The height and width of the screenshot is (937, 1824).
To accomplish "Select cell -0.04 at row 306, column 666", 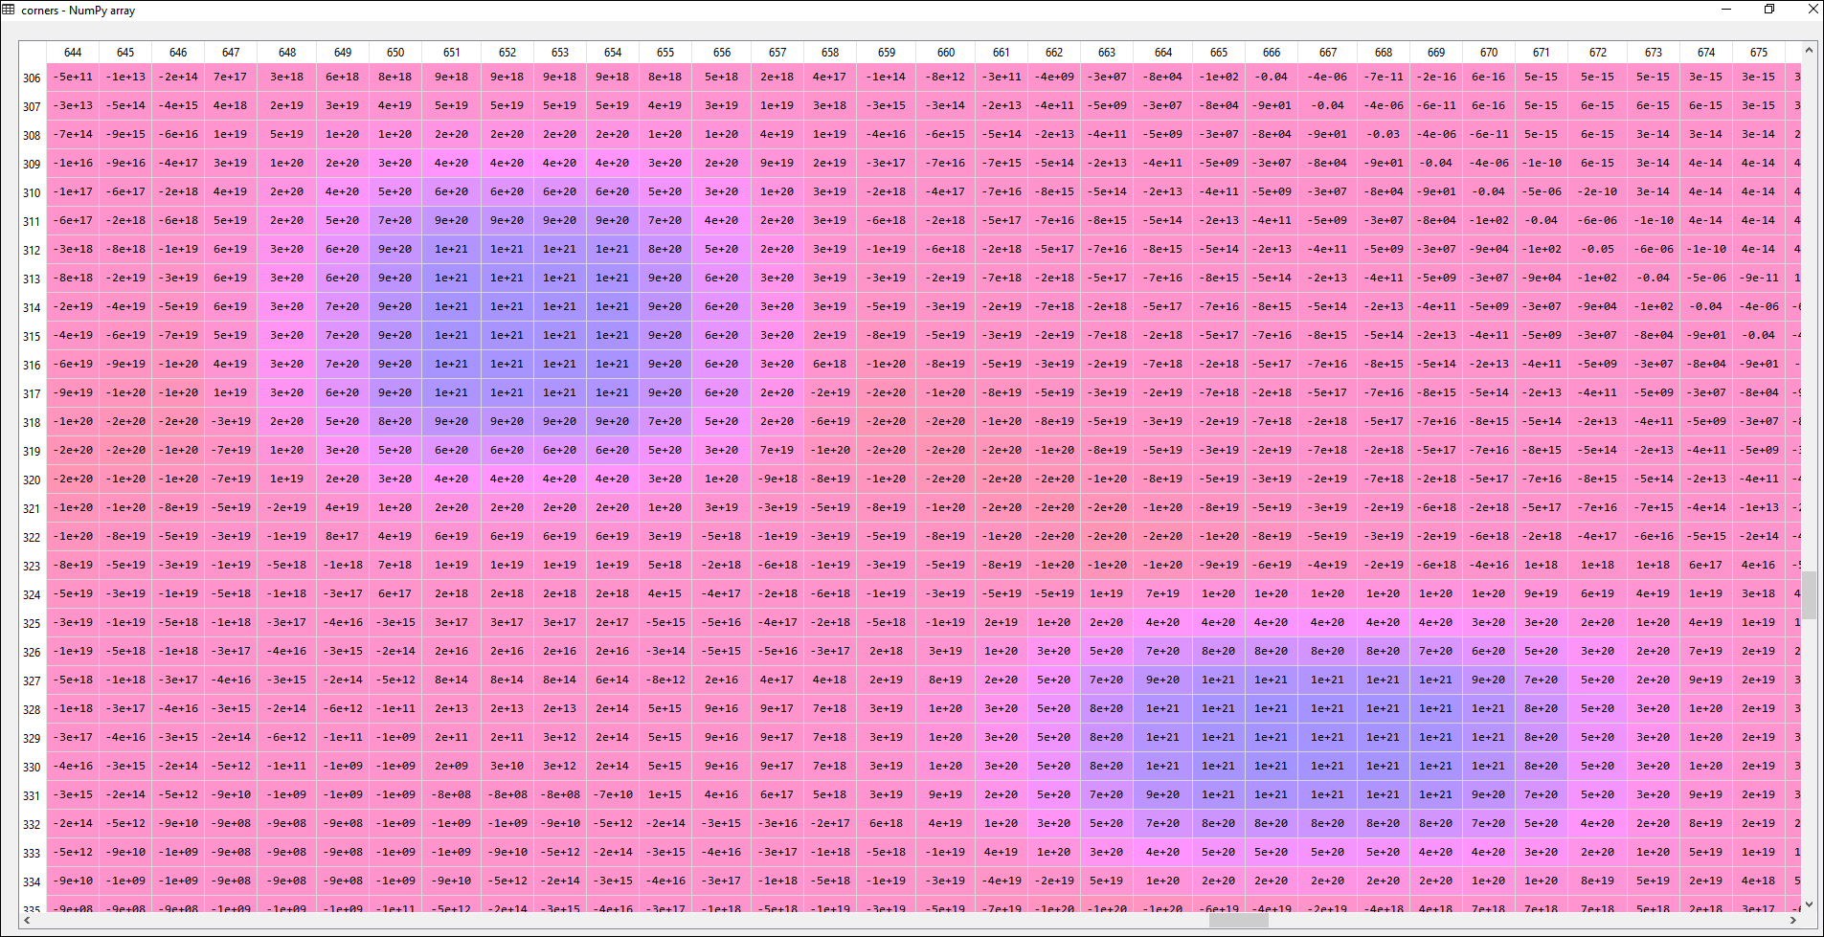I will 1272,77.
